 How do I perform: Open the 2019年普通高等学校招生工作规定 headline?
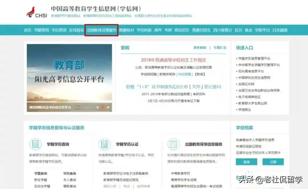(x=173, y=60)
